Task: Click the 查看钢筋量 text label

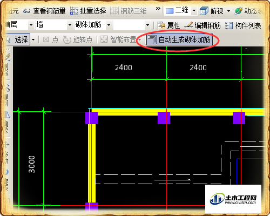Action: point(49,11)
